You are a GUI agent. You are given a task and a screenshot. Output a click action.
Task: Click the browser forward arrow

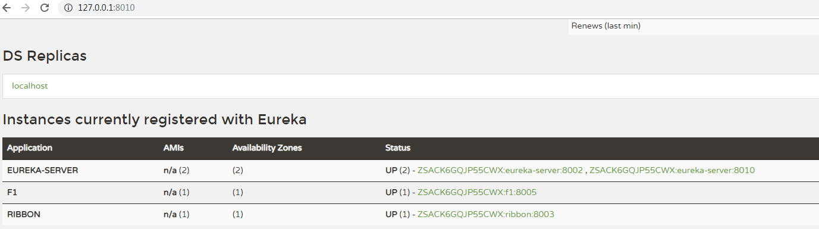pos(26,8)
